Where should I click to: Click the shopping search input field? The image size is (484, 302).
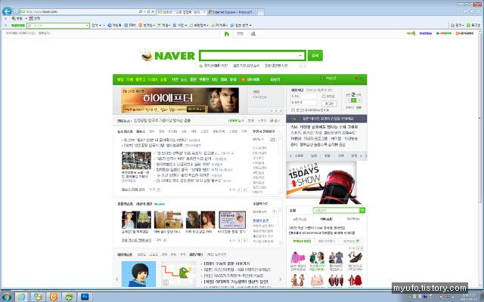[x=336, y=211]
